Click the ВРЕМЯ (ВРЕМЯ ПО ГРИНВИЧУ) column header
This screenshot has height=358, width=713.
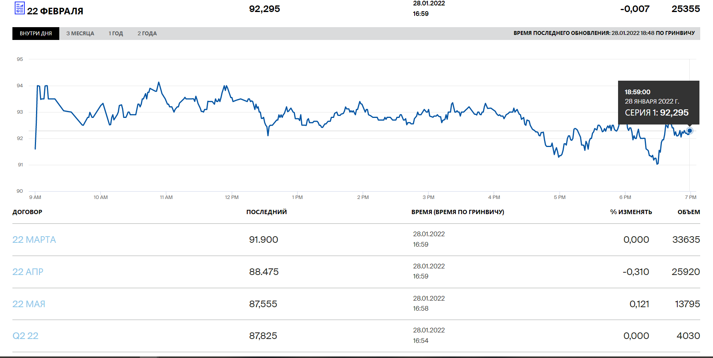click(458, 212)
